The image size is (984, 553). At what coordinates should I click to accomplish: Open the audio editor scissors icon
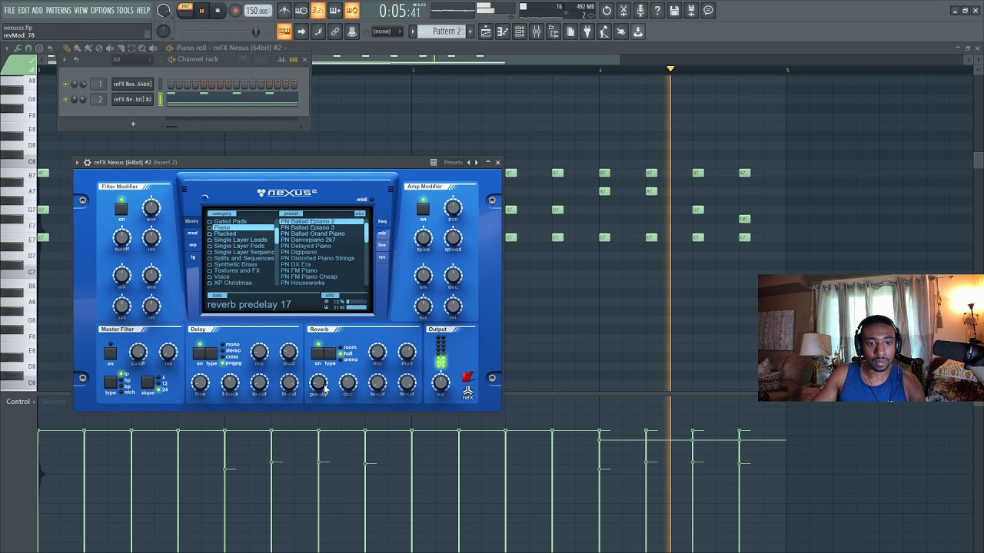tap(623, 11)
